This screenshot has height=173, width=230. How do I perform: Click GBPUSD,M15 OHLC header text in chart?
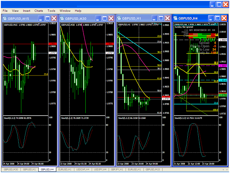[25, 25]
